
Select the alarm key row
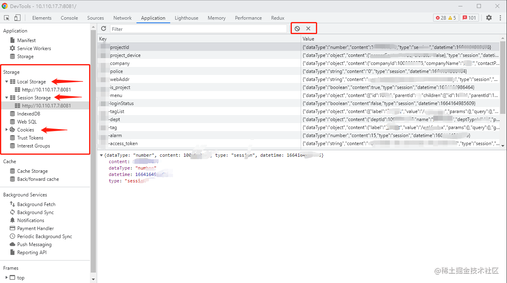pos(299,135)
